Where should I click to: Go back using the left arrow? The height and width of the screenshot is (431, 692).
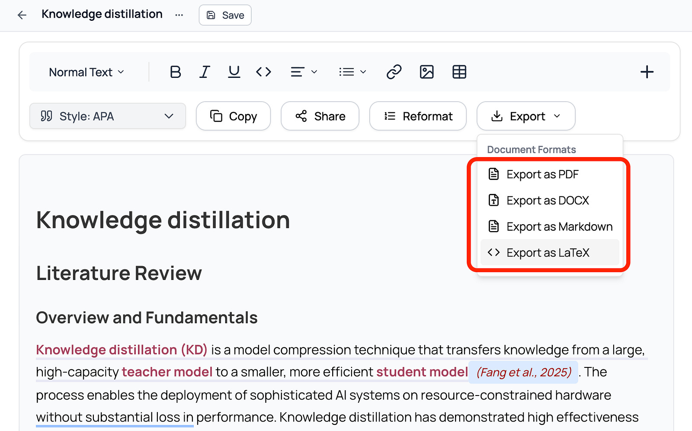tap(22, 15)
